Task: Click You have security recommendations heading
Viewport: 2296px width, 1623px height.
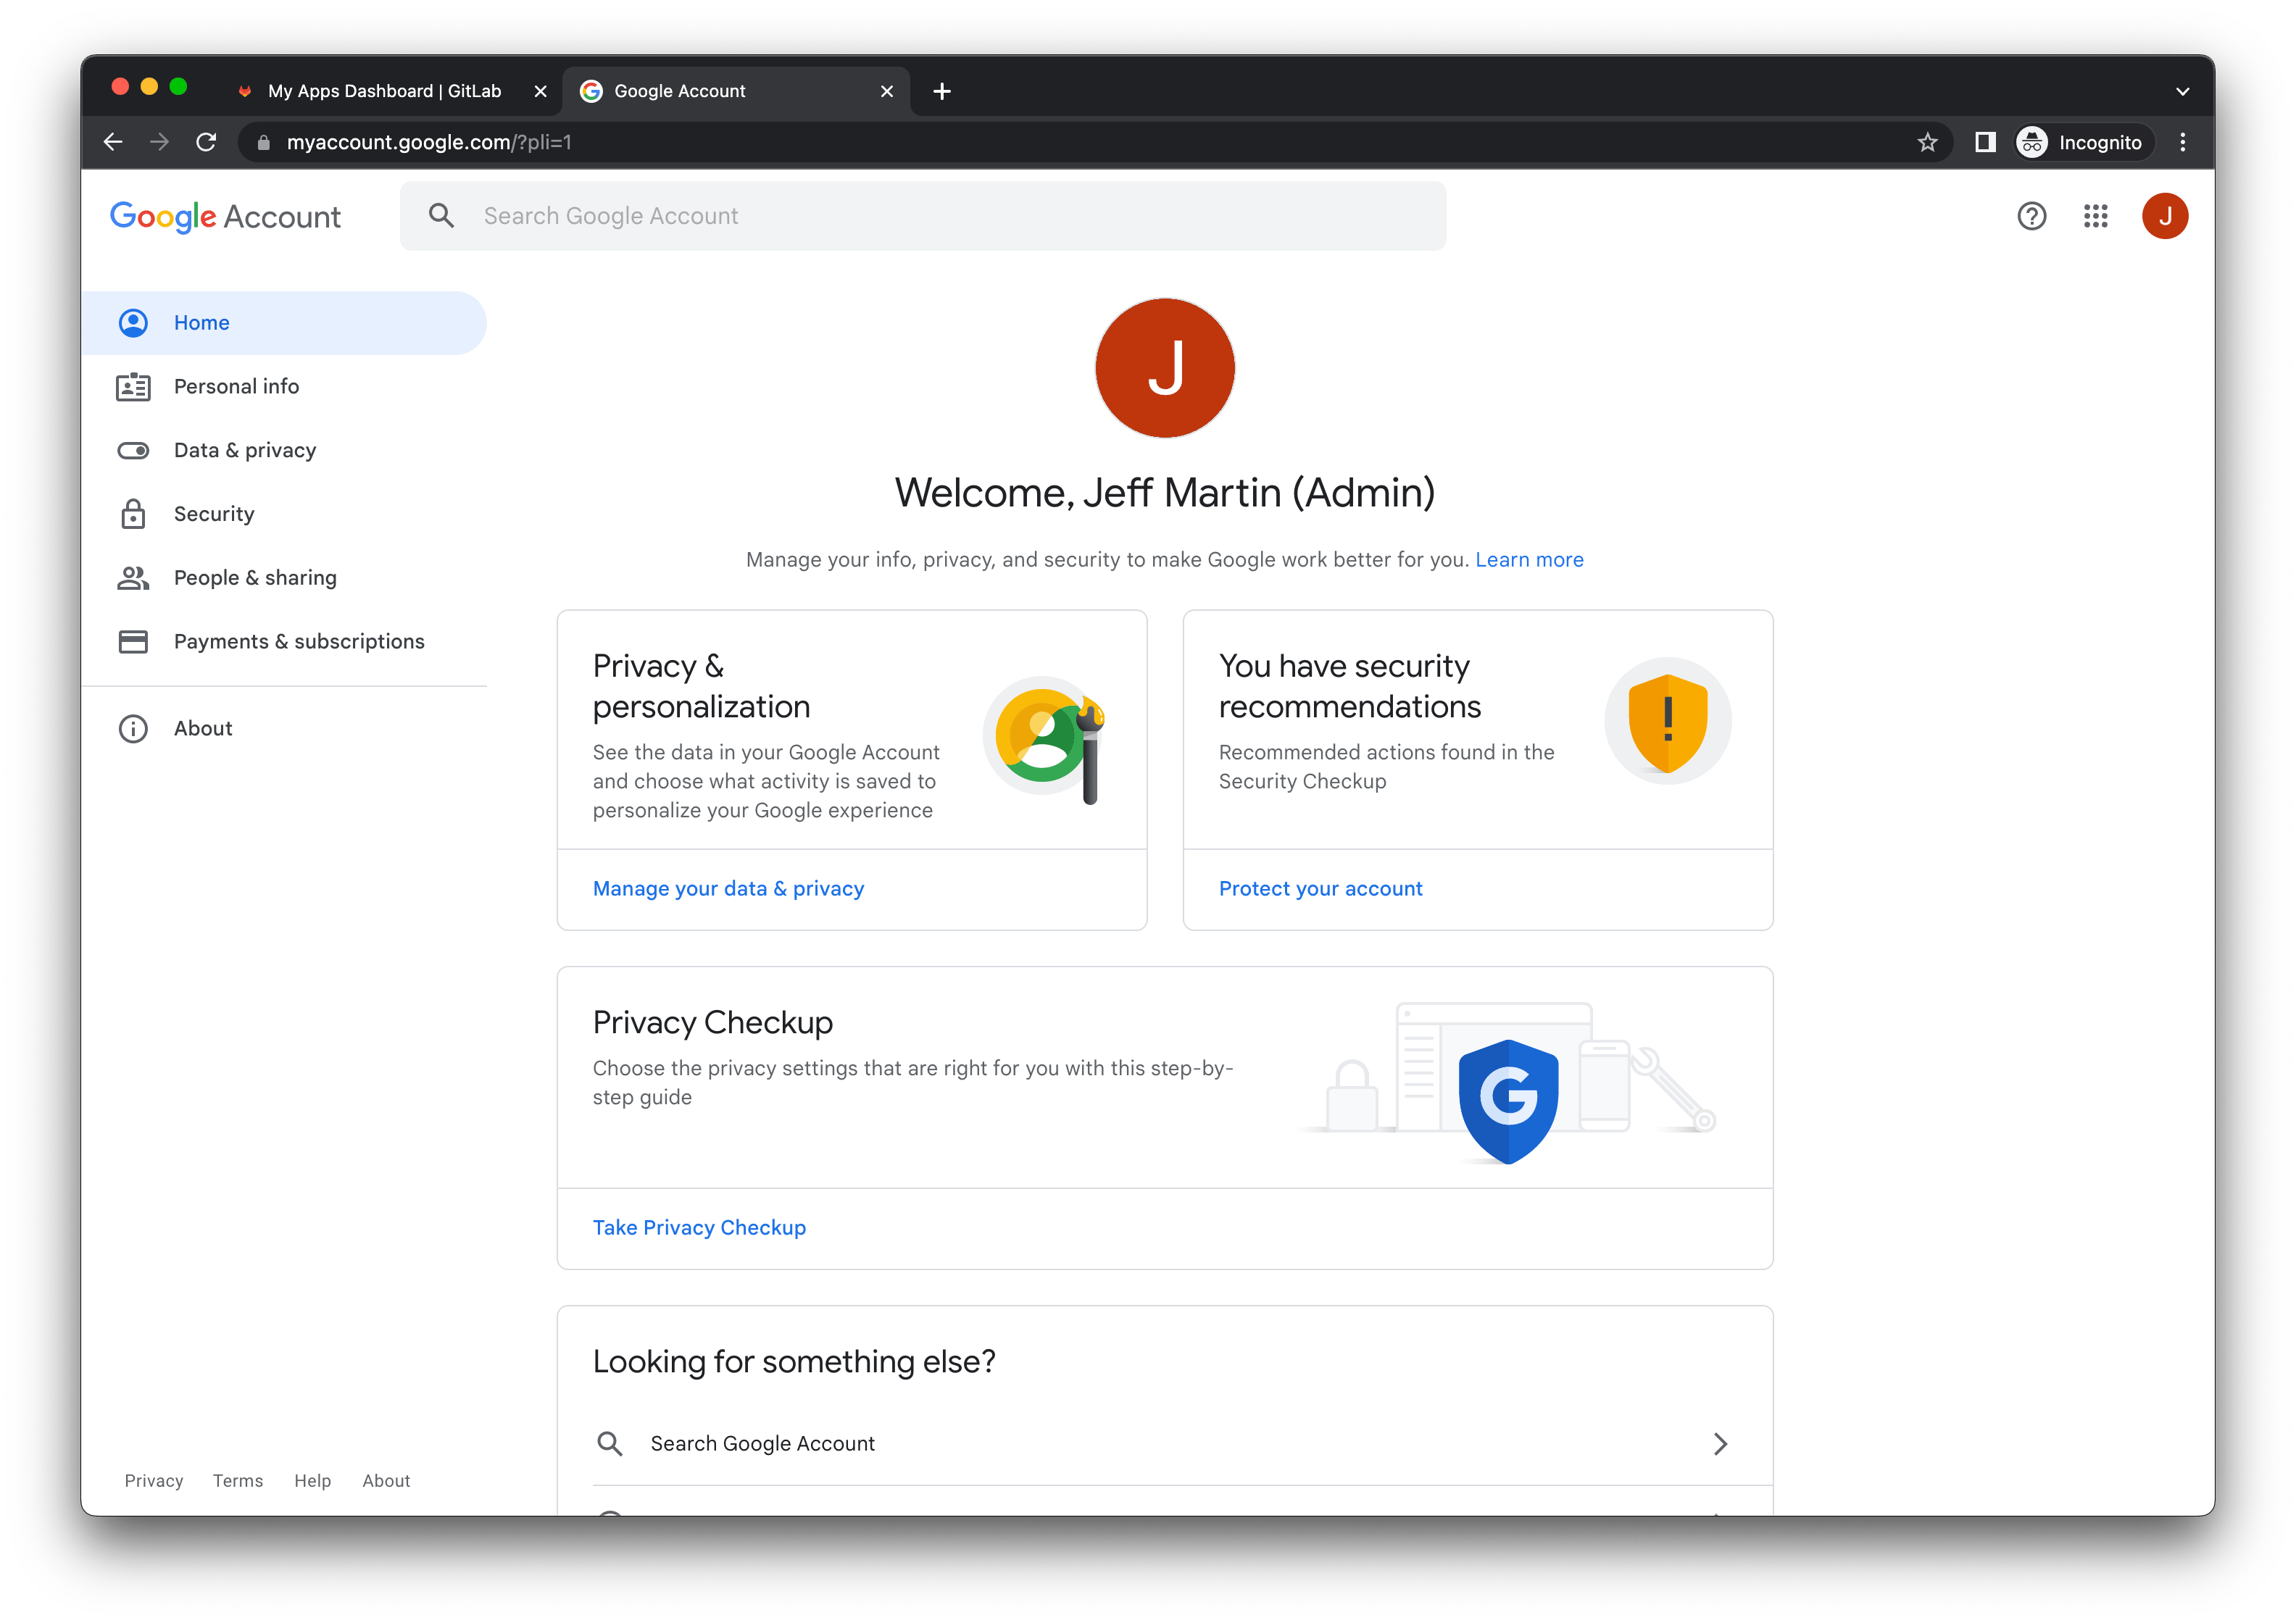Action: tap(1349, 686)
